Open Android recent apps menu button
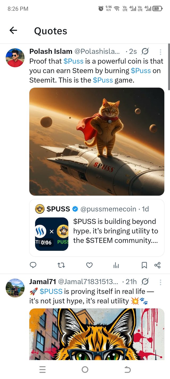The height and width of the screenshot is (379, 170). pyautogui.click(x=42, y=369)
